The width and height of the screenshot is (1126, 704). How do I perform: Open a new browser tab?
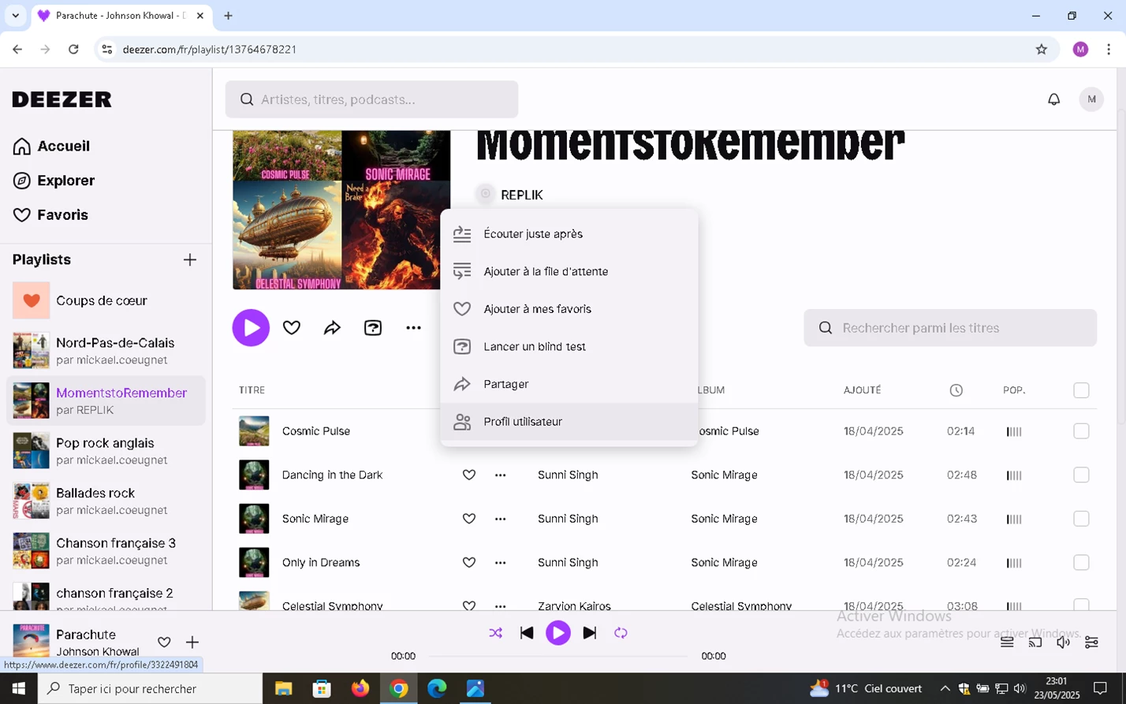pos(228,16)
